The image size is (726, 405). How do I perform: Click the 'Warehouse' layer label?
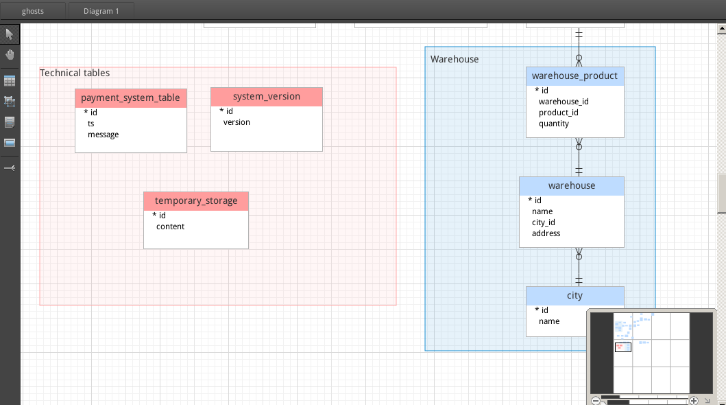[455, 59]
